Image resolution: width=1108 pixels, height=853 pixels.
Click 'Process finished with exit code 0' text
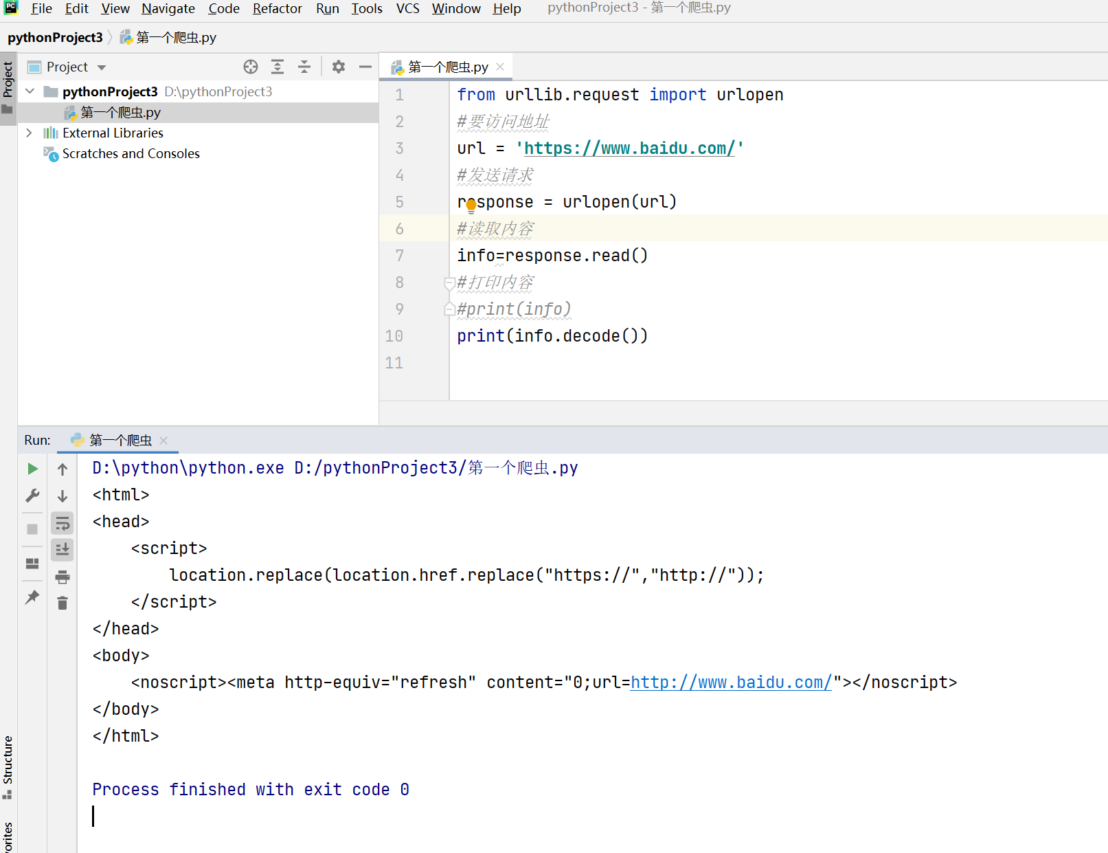coord(251,790)
